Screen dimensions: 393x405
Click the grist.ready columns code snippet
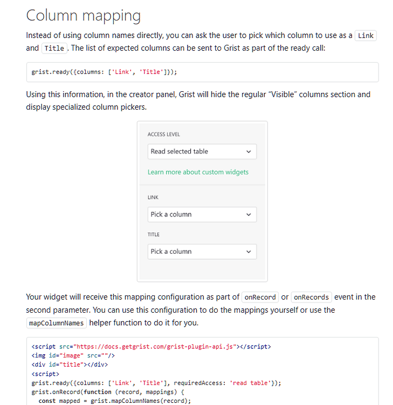click(104, 72)
